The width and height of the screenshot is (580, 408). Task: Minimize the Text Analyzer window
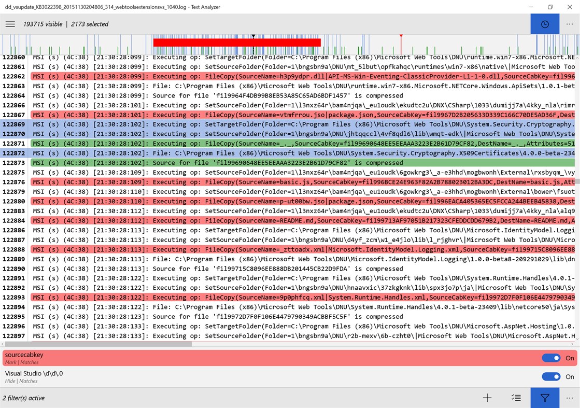[x=530, y=7]
